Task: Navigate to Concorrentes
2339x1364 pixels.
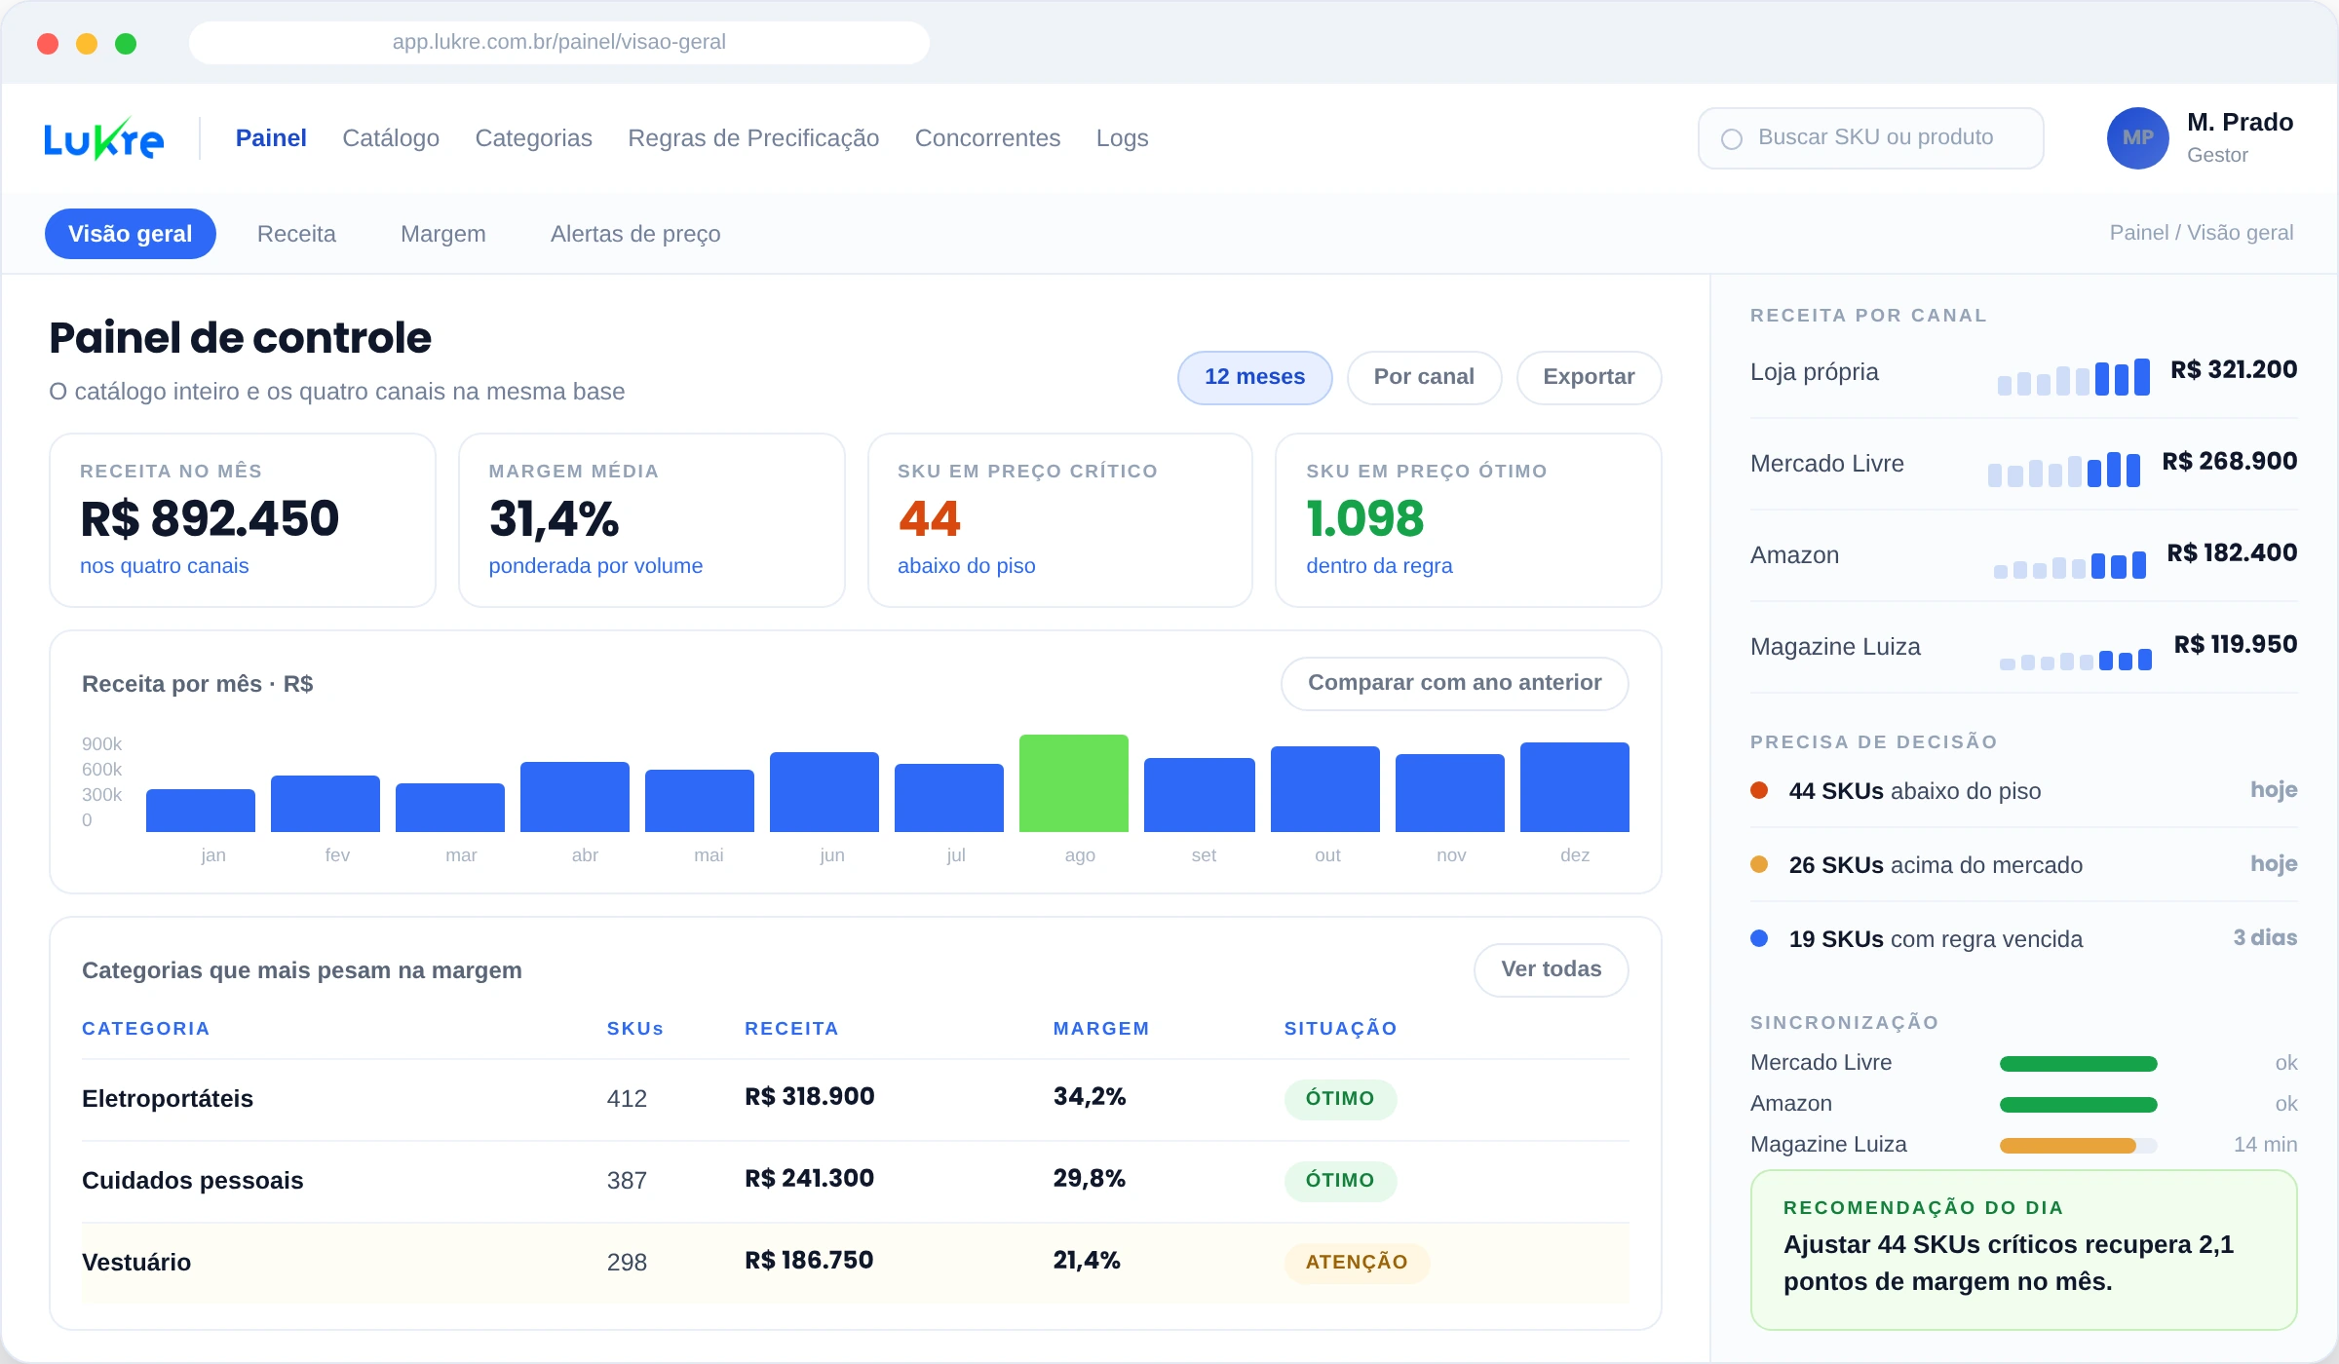Action: coord(987,138)
